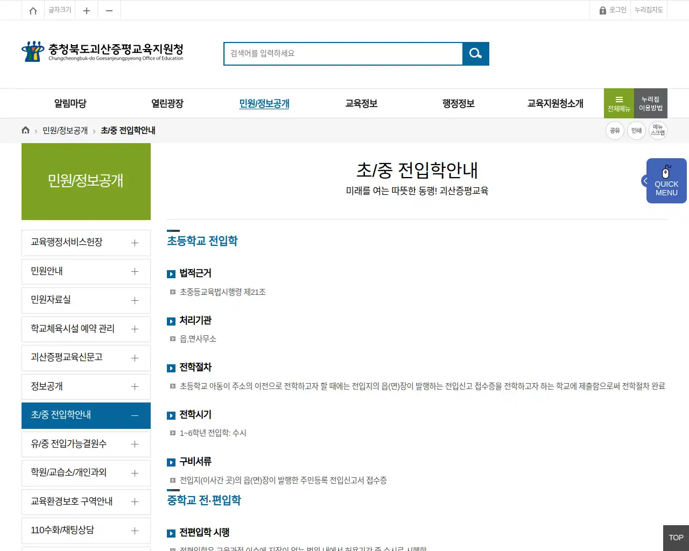Click QUICK MENU left arrow chevron
Image resolution: width=689 pixels, height=551 pixels.
pyautogui.click(x=645, y=181)
